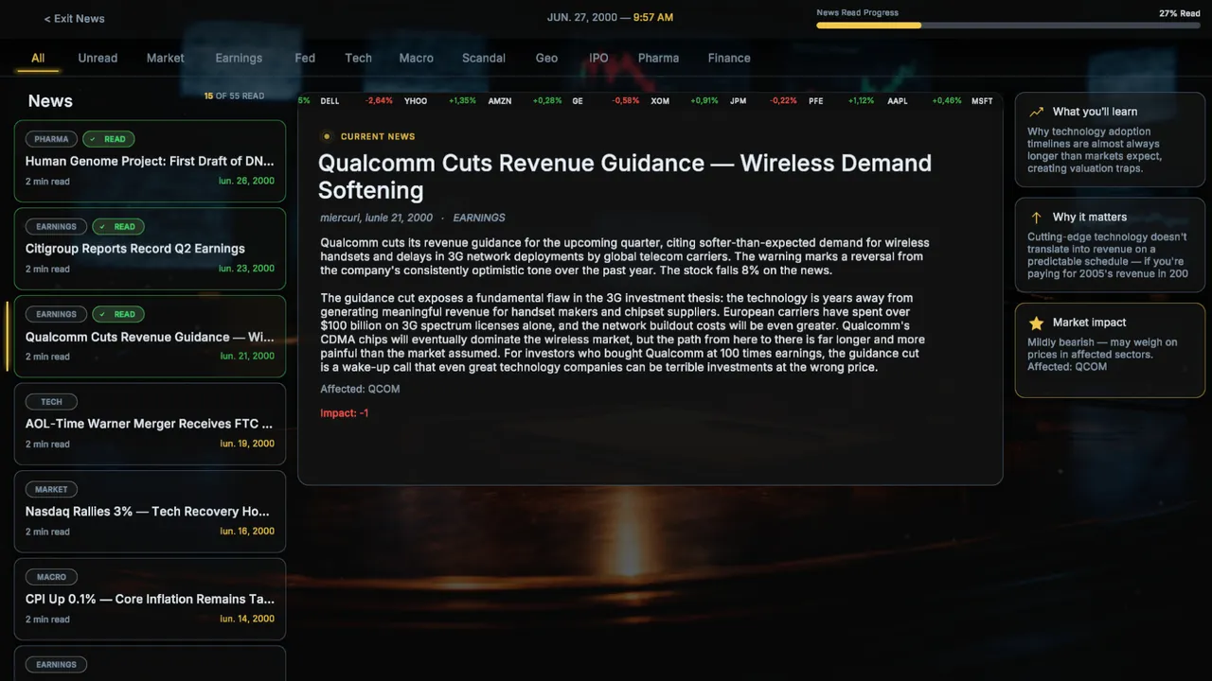Click the MACRO tag on CPI card
Viewport: 1212px width, 681px height.
(51, 577)
